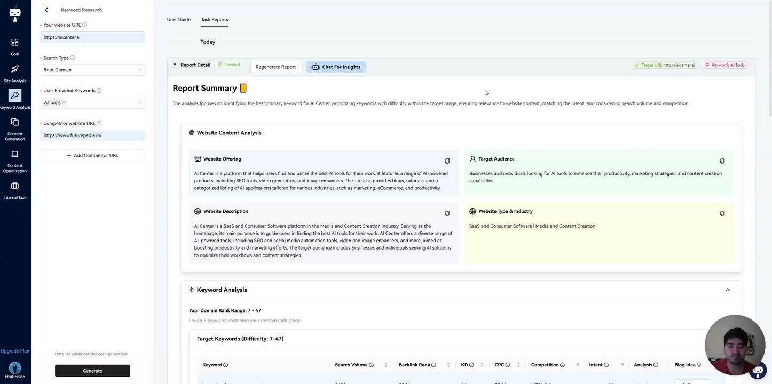The image size is (772, 384).
Task: Copy the Target Audience text
Action: pos(722,161)
